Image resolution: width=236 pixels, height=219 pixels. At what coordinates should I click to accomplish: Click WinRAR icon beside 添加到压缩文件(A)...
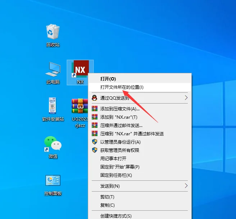95,109
